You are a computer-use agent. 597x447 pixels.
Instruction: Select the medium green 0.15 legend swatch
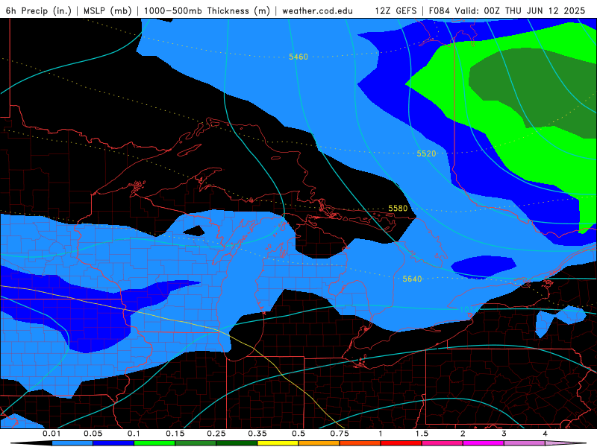[196, 443]
